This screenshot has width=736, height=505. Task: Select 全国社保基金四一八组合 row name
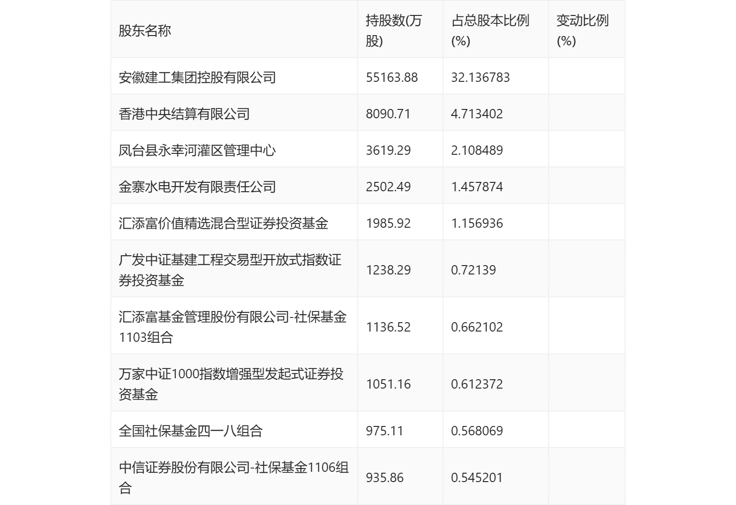click(191, 431)
